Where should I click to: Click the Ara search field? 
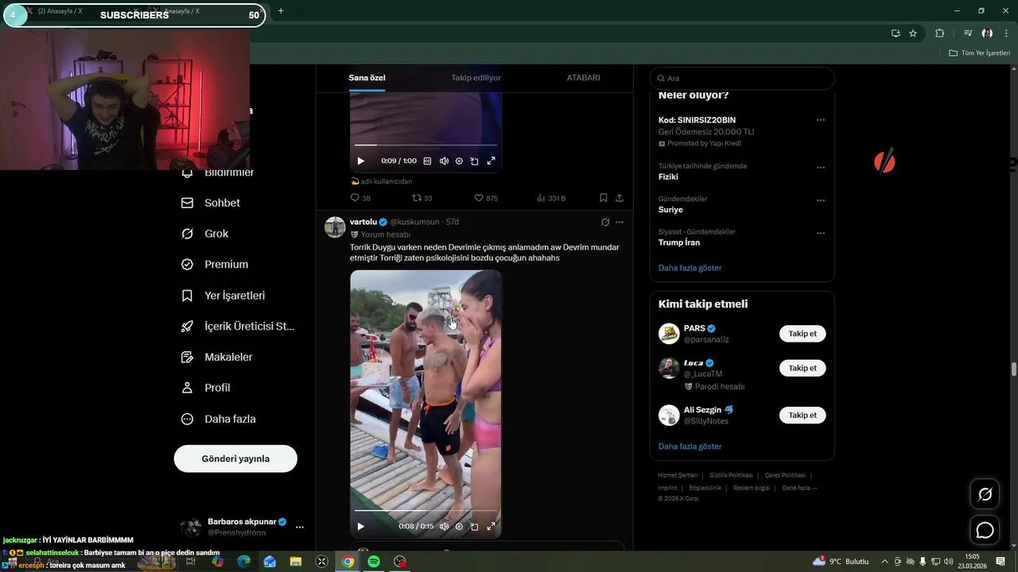[x=742, y=78]
